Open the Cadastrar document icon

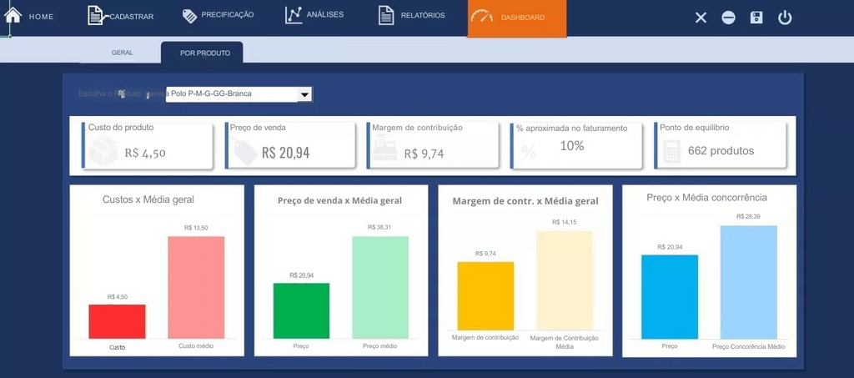(x=96, y=16)
